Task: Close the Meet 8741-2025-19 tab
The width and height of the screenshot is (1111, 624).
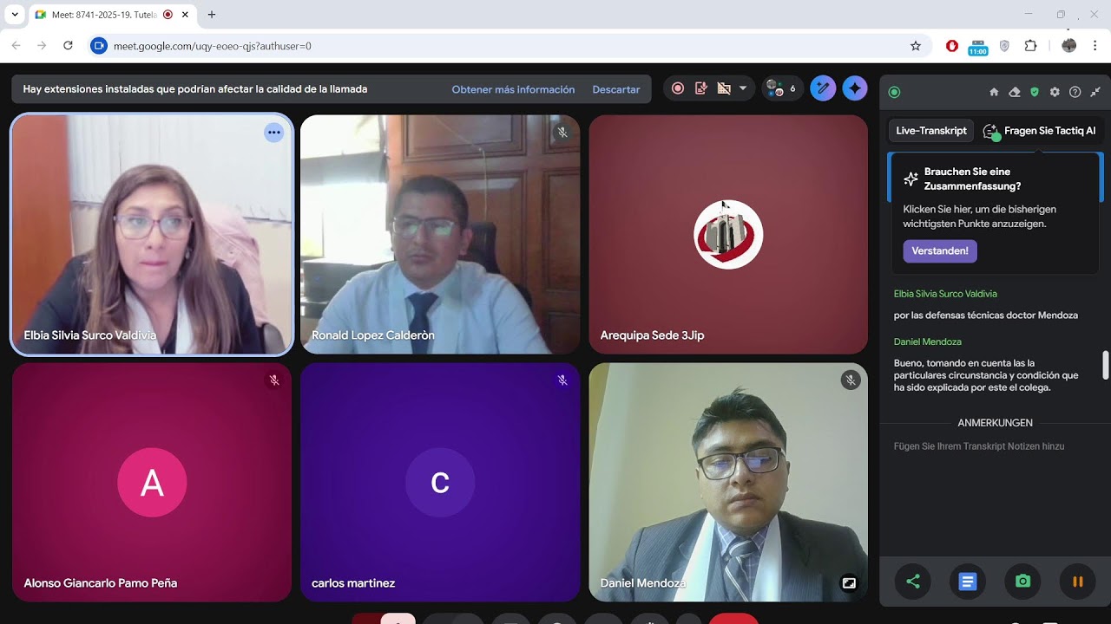Action: click(x=185, y=15)
